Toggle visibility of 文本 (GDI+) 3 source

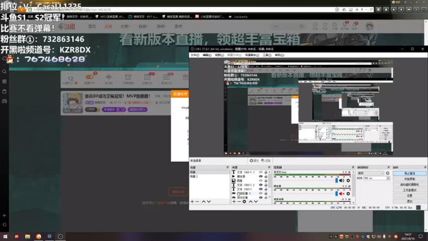click(x=261, y=172)
